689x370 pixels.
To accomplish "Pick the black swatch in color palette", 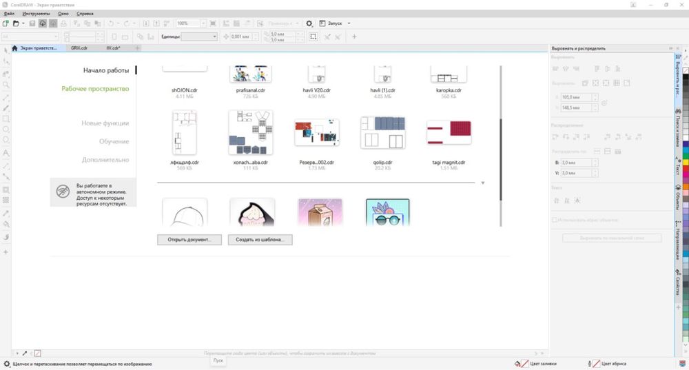I will (x=686, y=77).
